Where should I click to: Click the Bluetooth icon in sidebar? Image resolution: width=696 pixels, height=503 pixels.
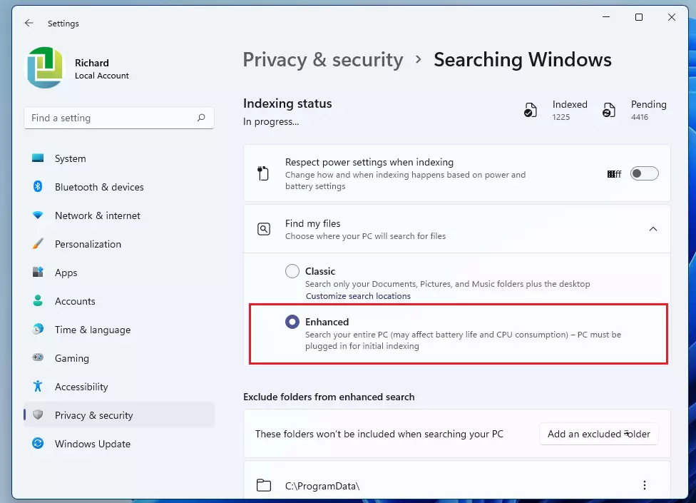(x=38, y=186)
